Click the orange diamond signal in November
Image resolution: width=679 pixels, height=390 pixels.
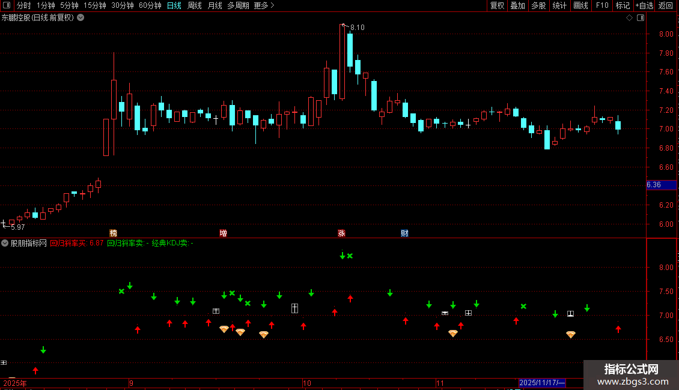click(453, 333)
